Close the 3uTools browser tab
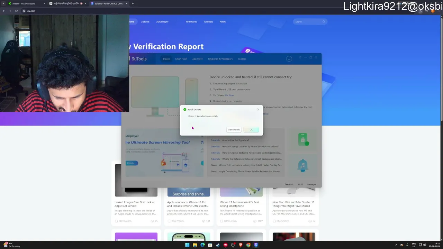 point(127,3)
